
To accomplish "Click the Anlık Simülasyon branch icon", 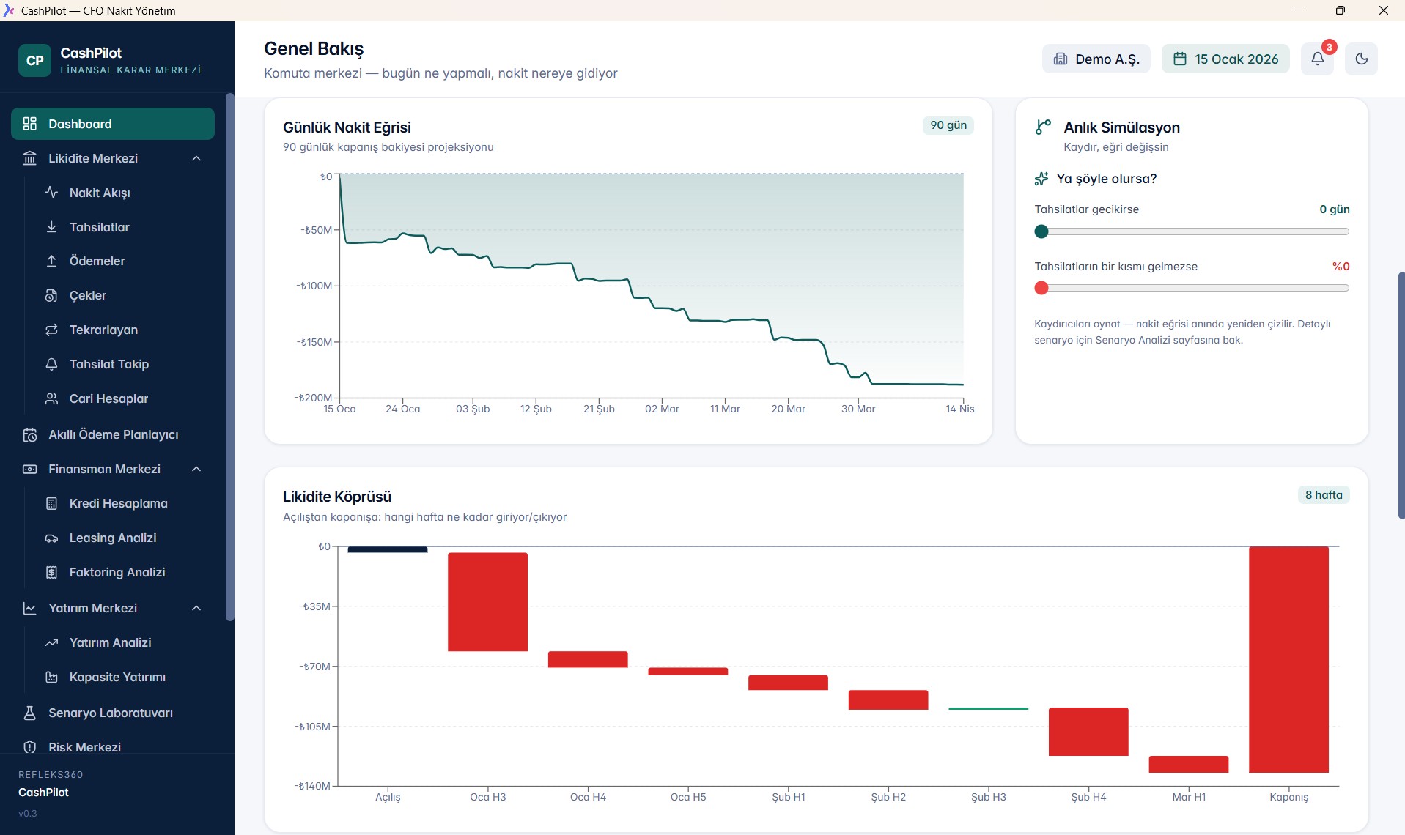I will (1043, 127).
